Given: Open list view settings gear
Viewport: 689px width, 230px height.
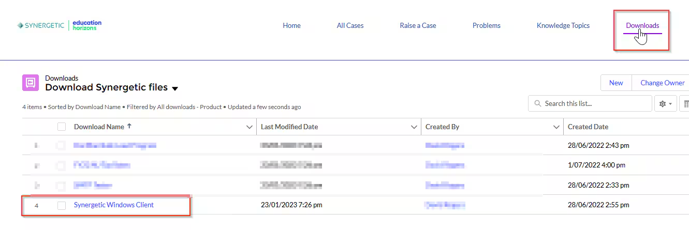Looking at the screenshot, I should click(x=666, y=103).
